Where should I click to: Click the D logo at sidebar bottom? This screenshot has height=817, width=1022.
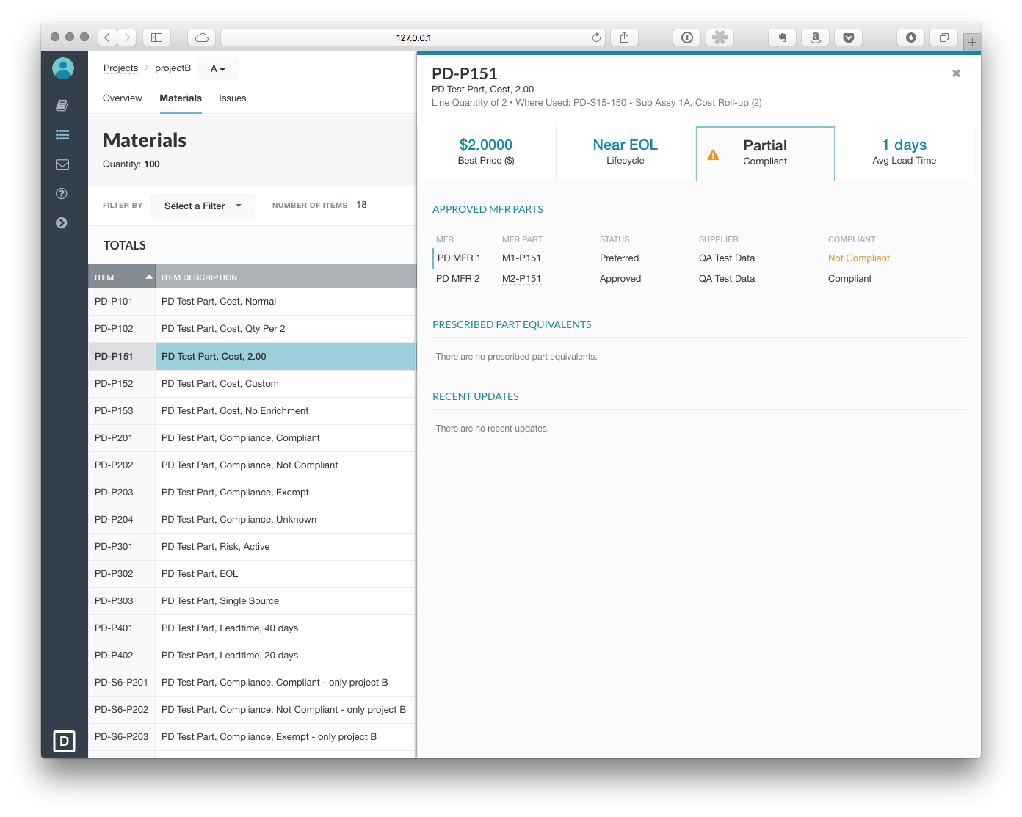click(x=64, y=741)
